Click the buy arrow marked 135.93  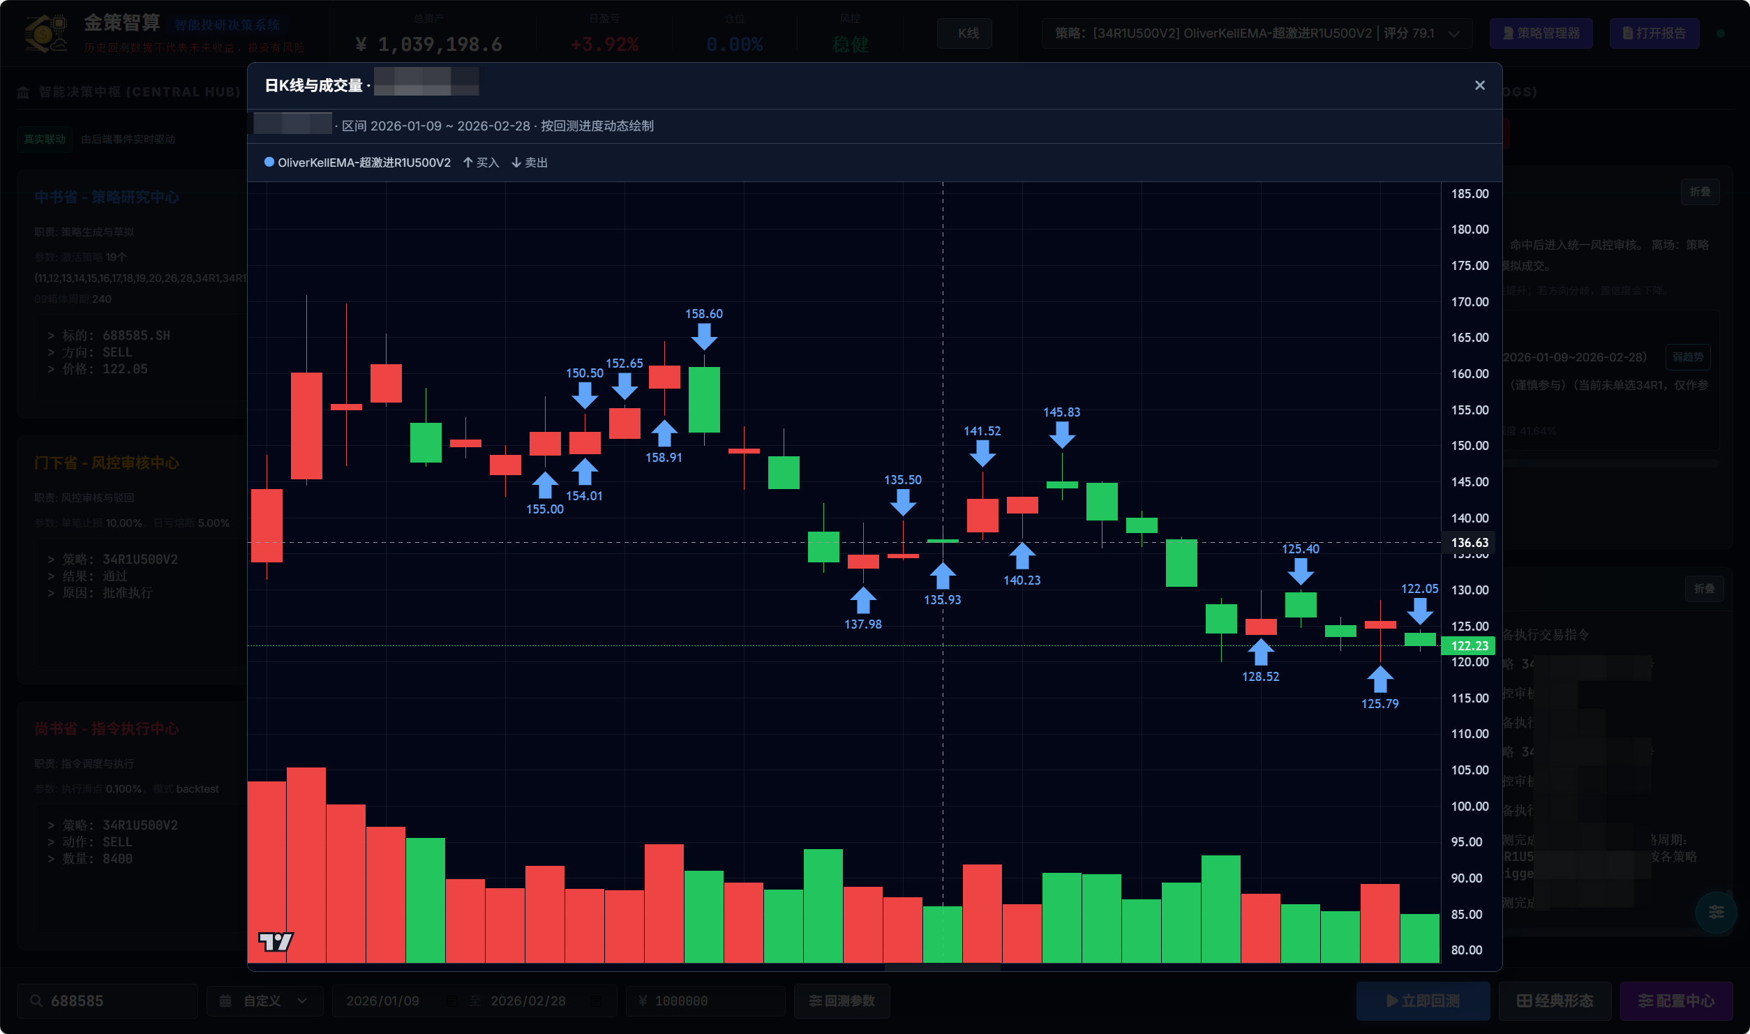tap(943, 576)
